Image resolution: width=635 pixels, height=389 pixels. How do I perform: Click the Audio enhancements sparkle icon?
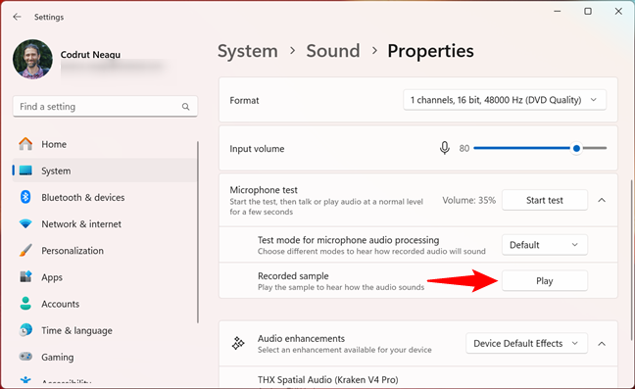(x=238, y=343)
